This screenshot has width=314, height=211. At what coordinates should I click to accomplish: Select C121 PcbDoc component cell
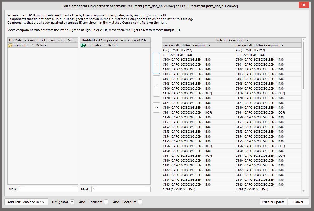(x=268, y=103)
